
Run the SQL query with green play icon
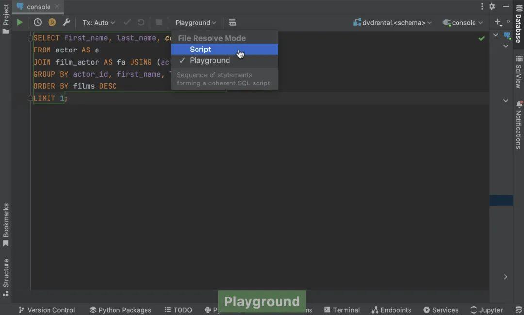[x=19, y=22]
